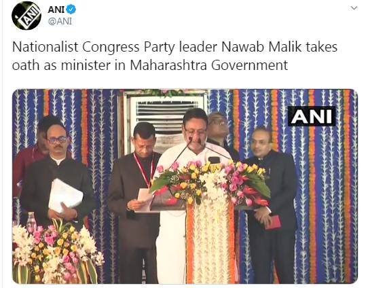Click the ANI watermark logo in the video

click(312, 116)
